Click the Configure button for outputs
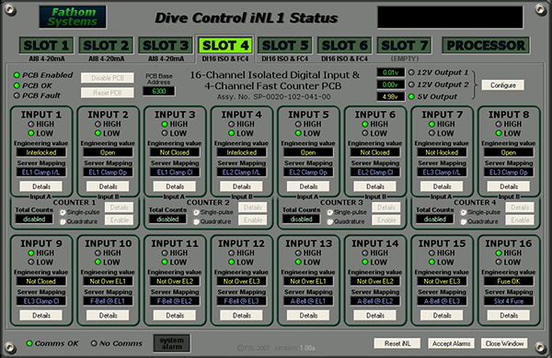Viewport: 552px width, 358px height. [x=502, y=85]
